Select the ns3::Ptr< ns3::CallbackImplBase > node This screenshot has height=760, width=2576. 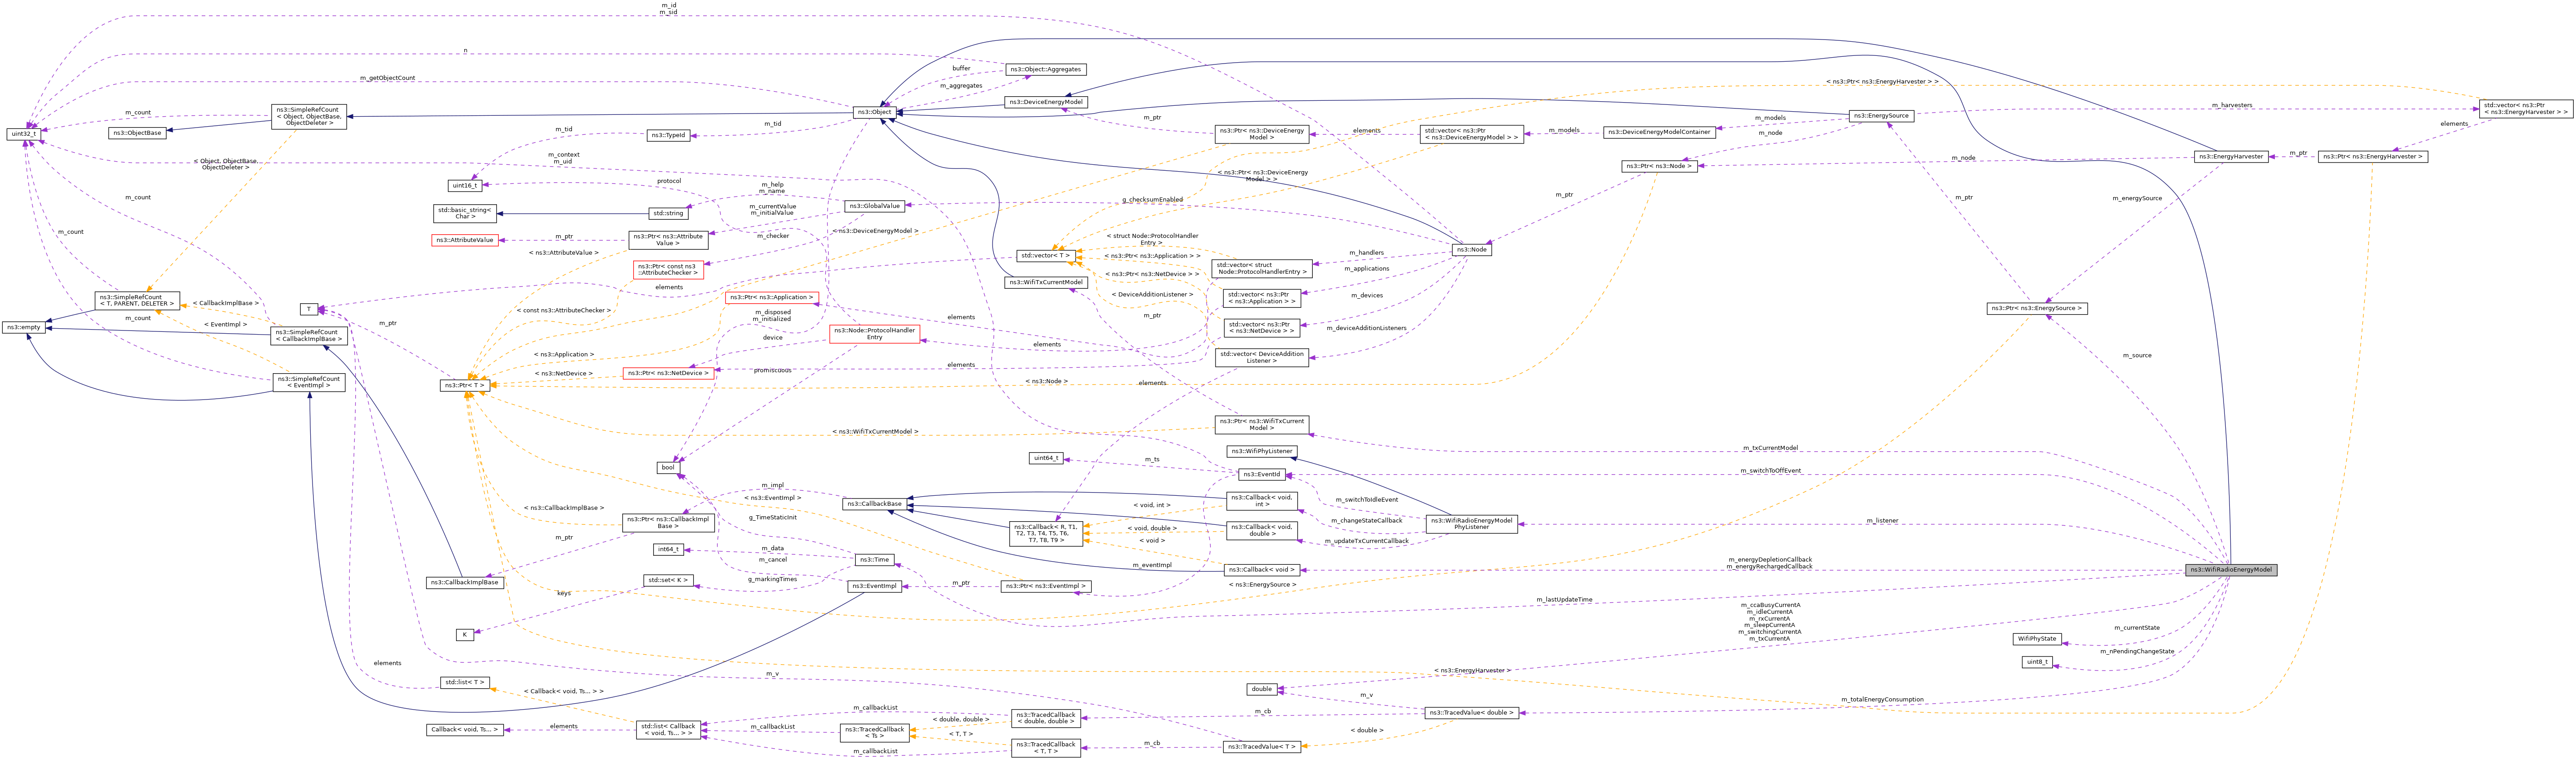668,522
